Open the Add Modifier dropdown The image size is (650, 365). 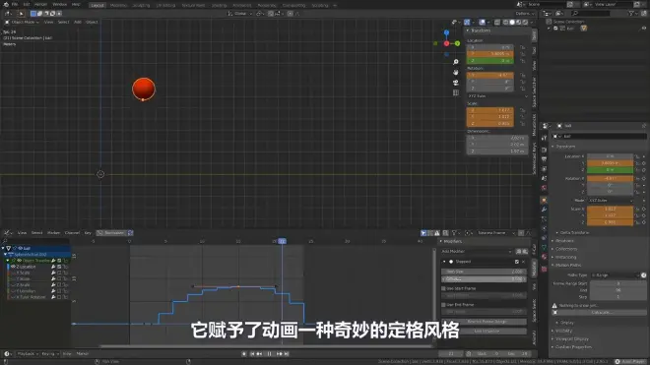477,252
